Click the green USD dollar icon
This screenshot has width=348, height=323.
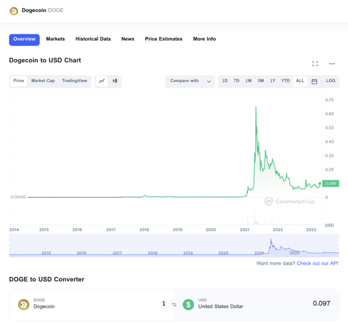(188, 305)
